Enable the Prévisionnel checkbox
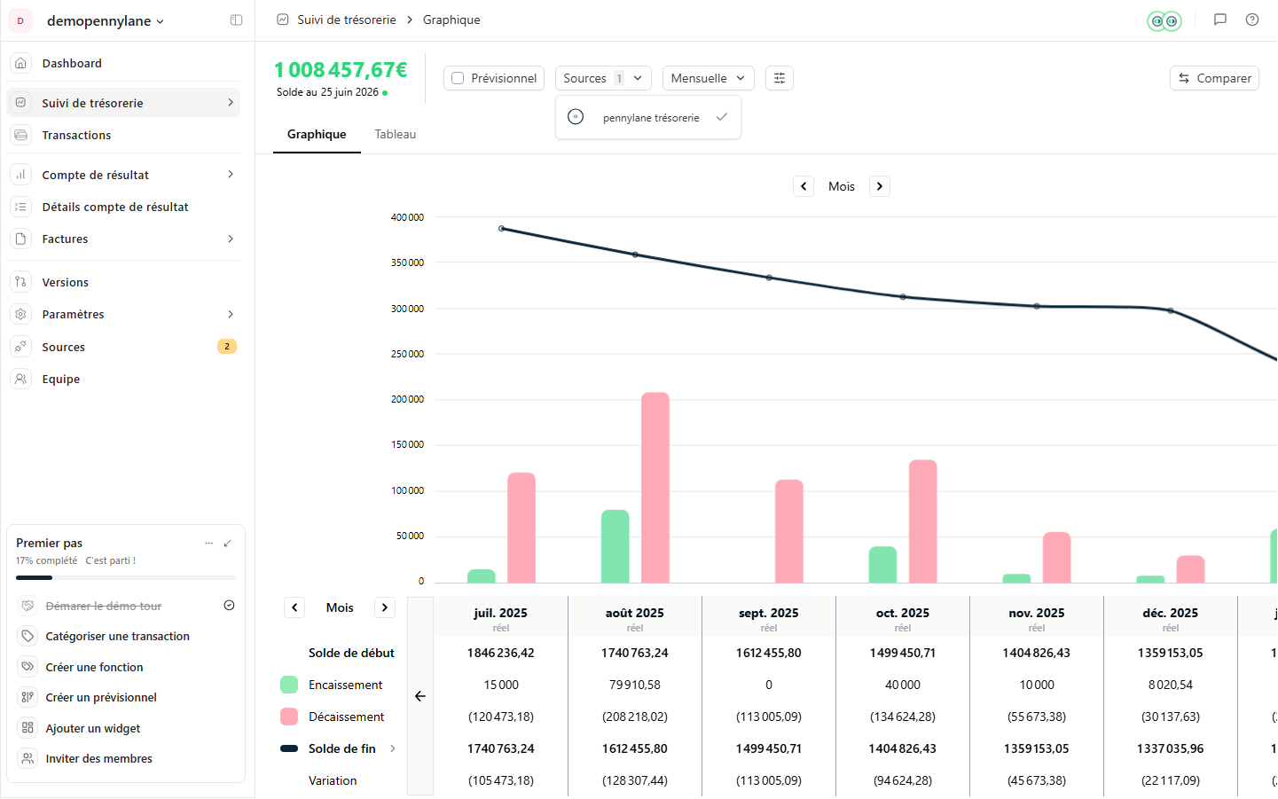The height and width of the screenshot is (799, 1278). click(458, 78)
